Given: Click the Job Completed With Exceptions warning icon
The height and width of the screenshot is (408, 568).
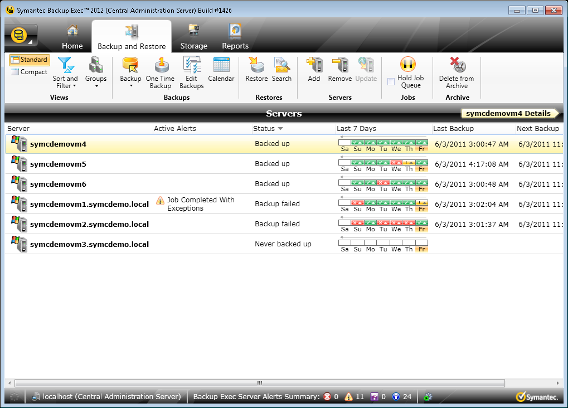Looking at the screenshot, I should tap(160, 200).
